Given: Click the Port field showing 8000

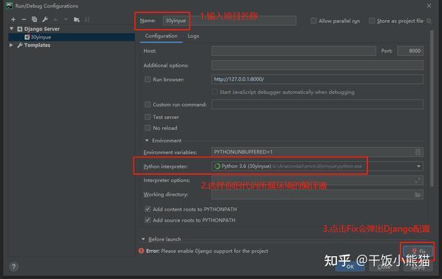Looking at the screenshot, I should [x=410, y=50].
